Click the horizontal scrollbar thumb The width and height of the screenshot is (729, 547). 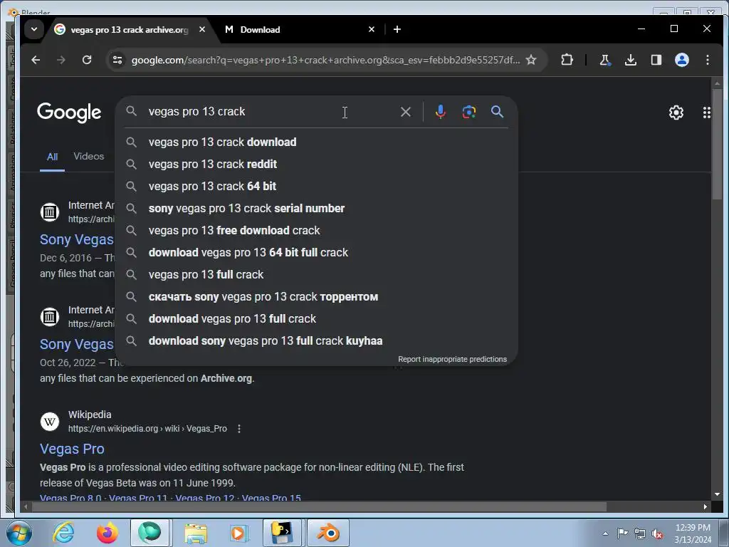(x=320, y=506)
